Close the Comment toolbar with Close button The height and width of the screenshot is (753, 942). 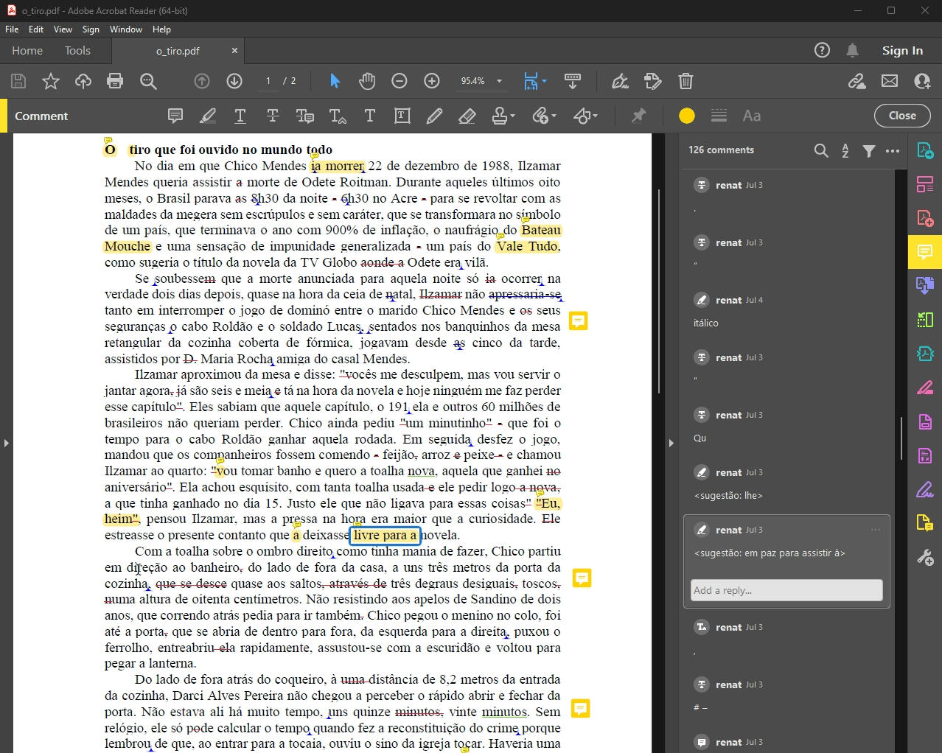pos(902,116)
